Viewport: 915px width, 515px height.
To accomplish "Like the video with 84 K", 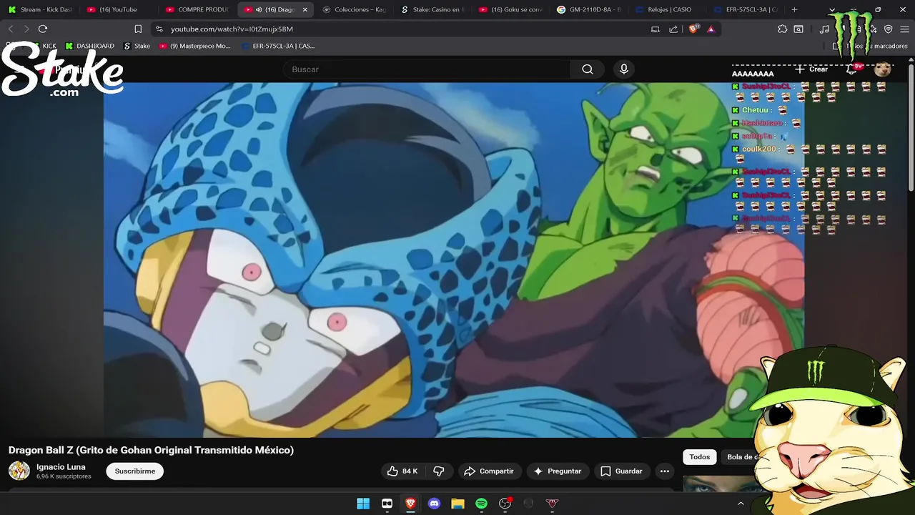I will coord(402,471).
